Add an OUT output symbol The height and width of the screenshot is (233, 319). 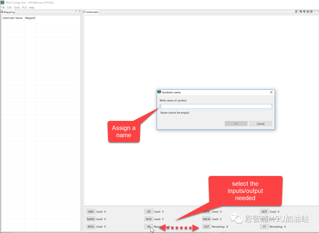pos(206,227)
